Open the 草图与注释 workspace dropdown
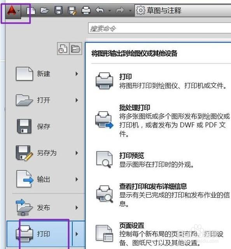This screenshot has width=231, height=249. point(183,11)
